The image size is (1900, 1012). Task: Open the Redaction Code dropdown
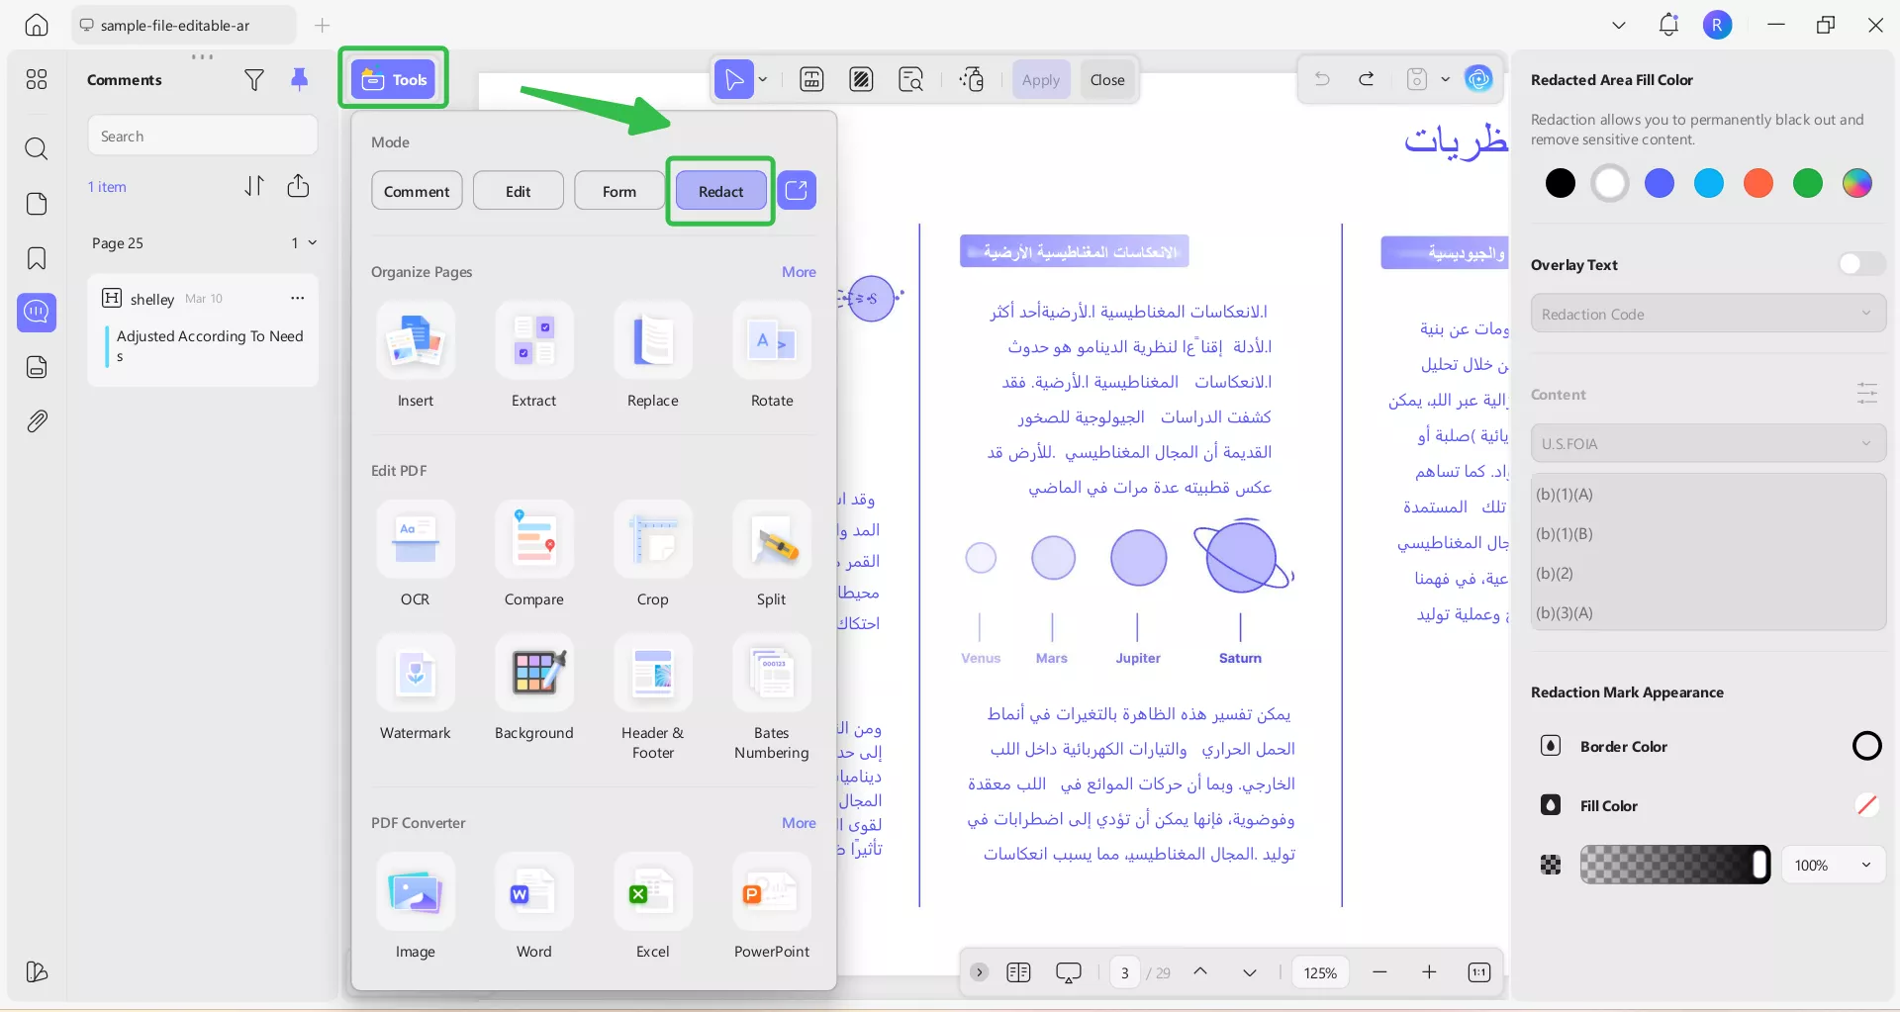1707,314
